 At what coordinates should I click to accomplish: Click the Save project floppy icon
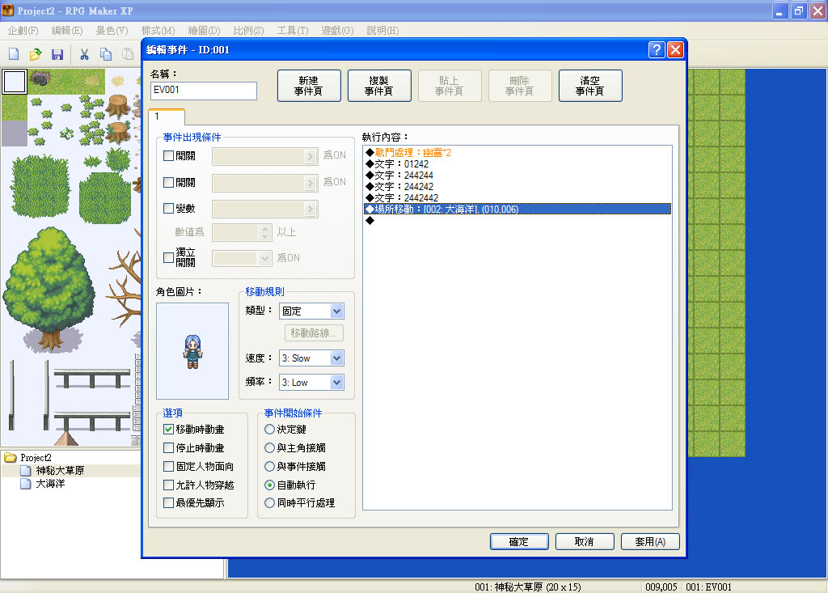pos(57,54)
